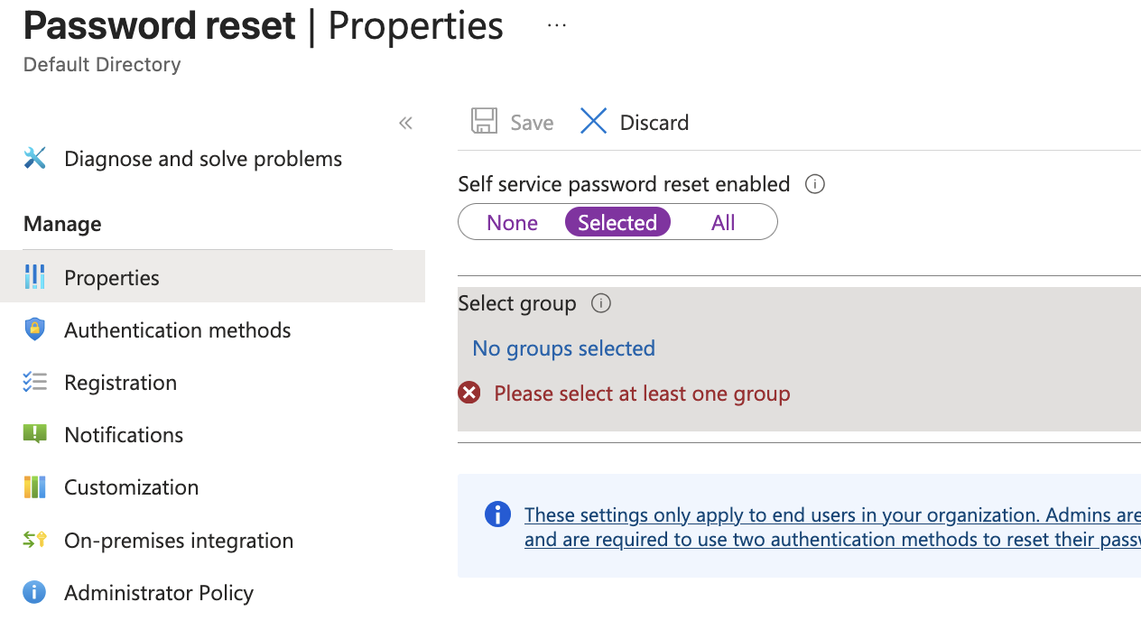Open the Notifications settings
Screen dimensions: 1141x630
point(124,435)
